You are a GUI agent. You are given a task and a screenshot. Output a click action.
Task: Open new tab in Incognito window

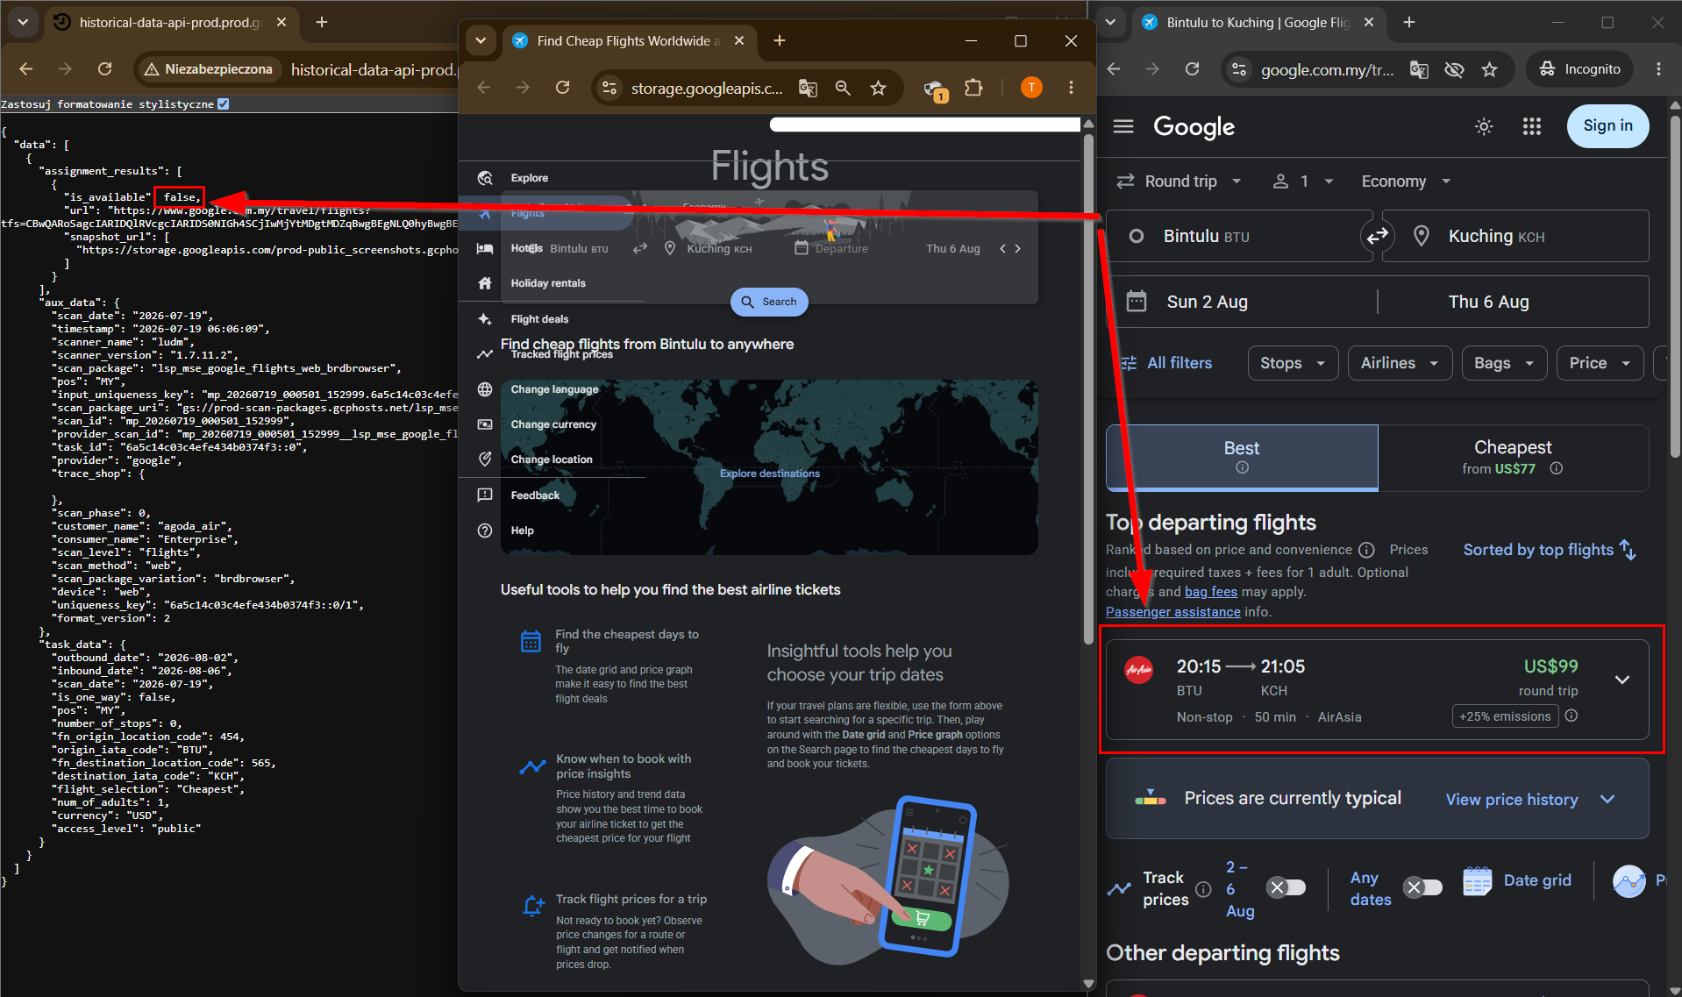(1409, 22)
